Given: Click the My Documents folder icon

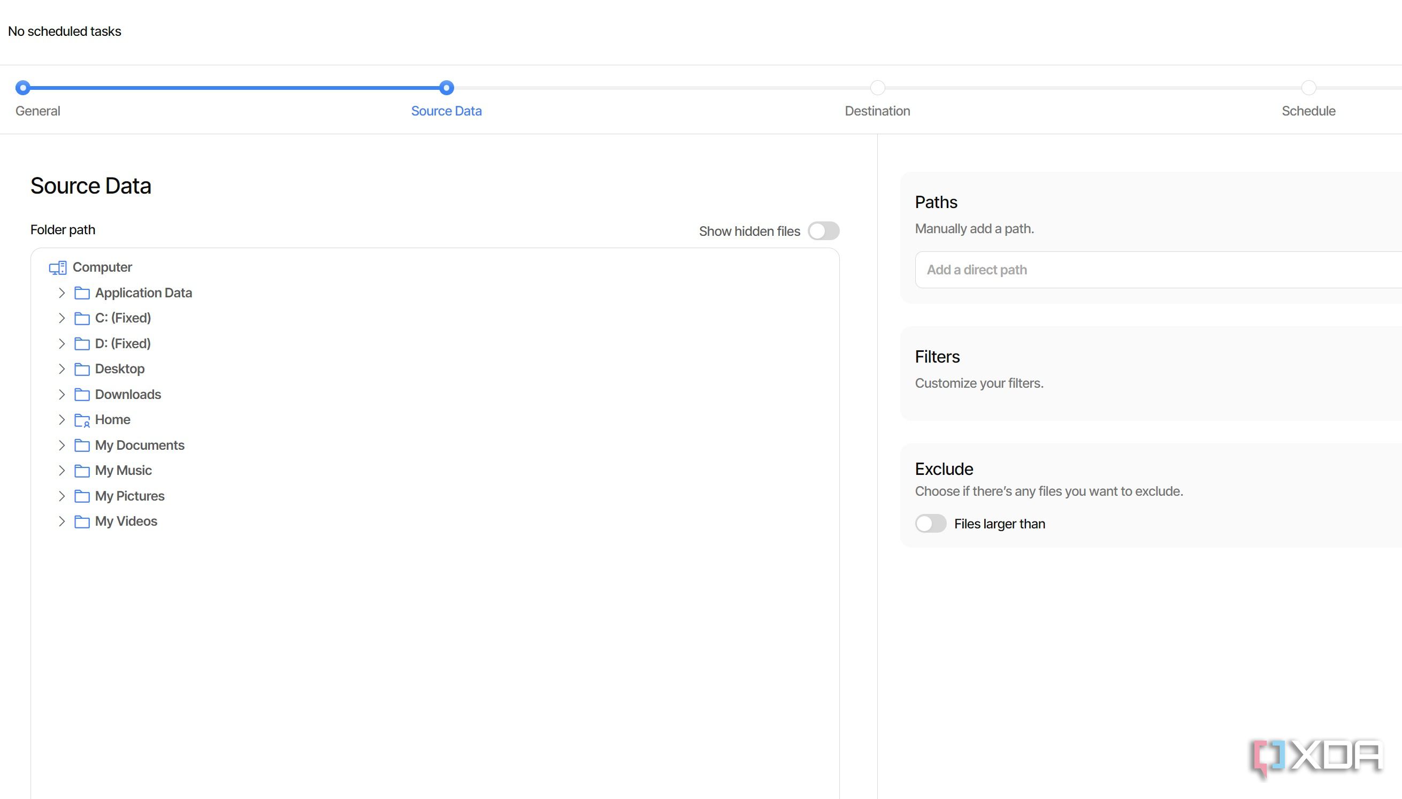Looking at the screenshot, I should pos(82,445).
